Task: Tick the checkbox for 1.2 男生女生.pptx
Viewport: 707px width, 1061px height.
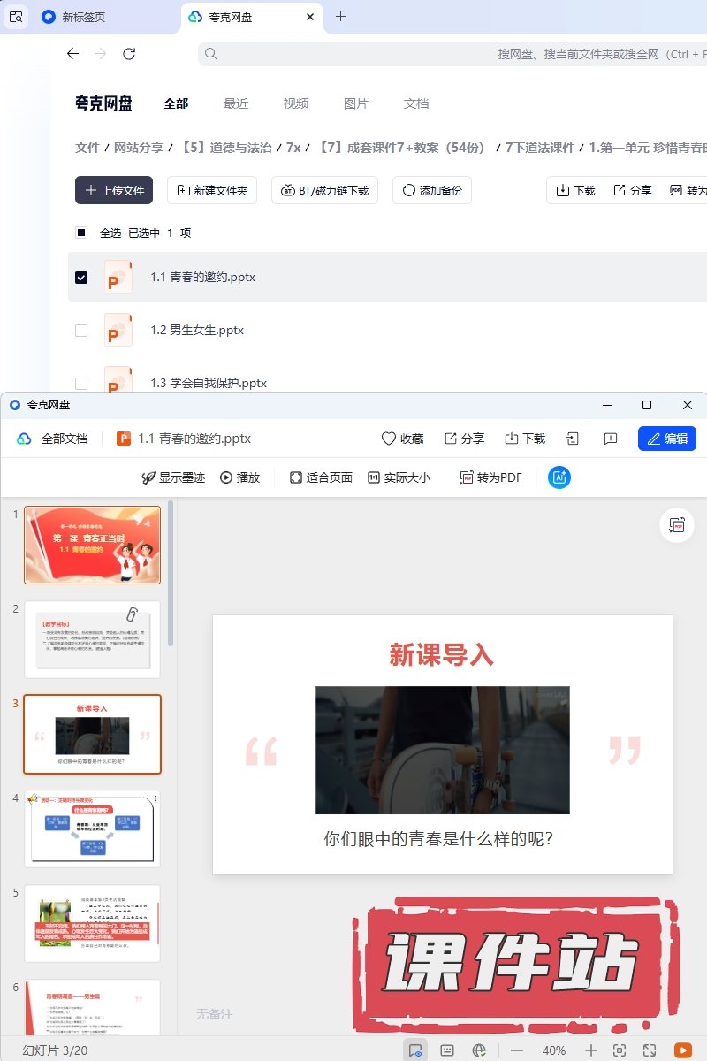Action: (81, 330)
